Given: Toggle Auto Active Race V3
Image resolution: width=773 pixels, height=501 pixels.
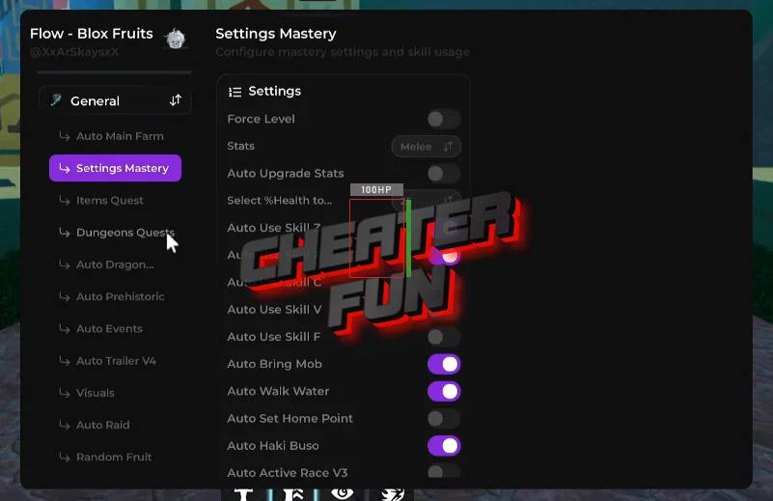Looking at the screenshot, I should click(x=444, y=471).
